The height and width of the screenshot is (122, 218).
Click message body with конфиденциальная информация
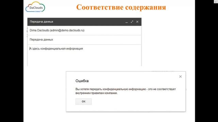click(x=84, y=55)
